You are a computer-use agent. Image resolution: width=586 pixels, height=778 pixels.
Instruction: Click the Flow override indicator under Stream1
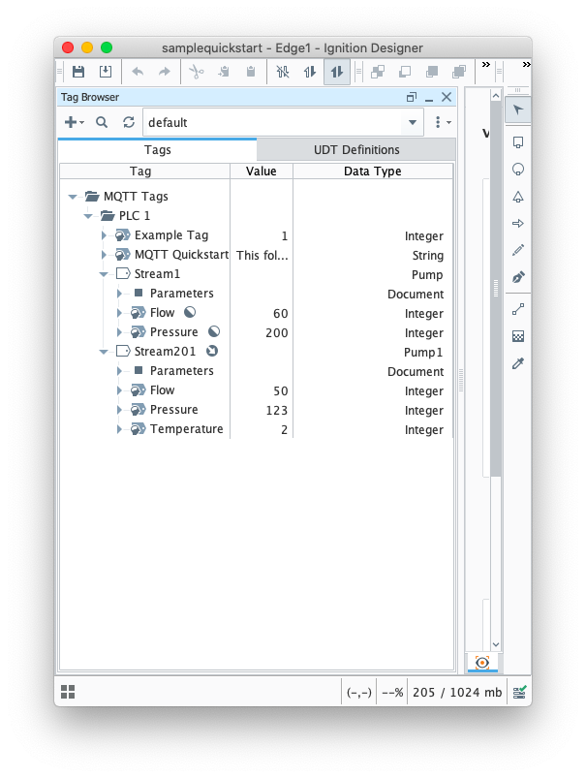tap(190, 312)
